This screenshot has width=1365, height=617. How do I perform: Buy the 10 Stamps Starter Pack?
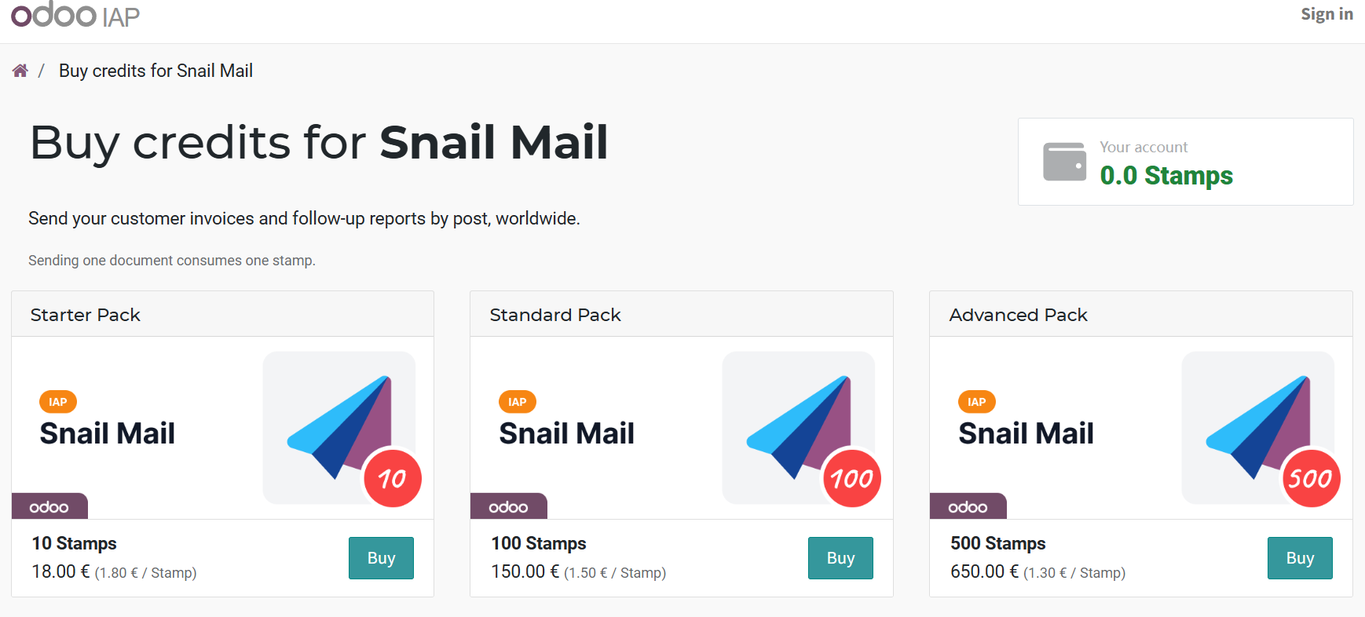pos(381,558)
